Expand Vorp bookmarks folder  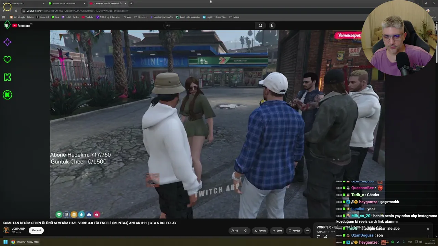[x=127, y=17]
